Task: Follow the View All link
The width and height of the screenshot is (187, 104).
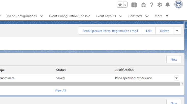Action: click(x=60, y=90)
